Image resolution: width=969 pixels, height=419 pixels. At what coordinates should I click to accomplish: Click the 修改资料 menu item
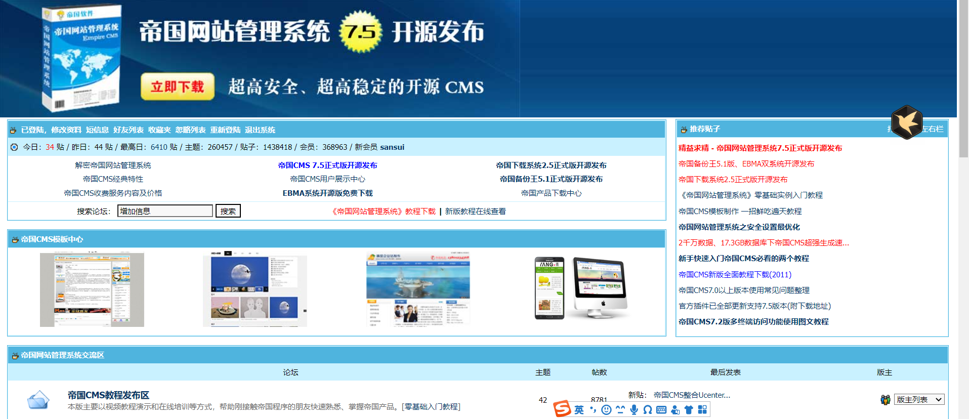[x=66, y=130]
